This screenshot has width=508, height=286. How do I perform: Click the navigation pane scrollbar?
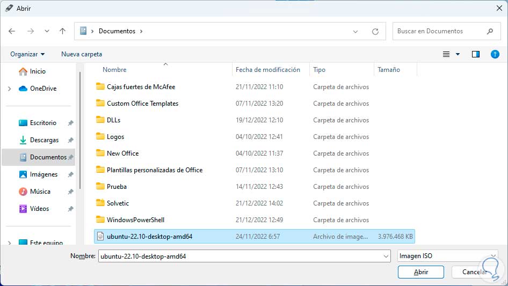(79, 129)
